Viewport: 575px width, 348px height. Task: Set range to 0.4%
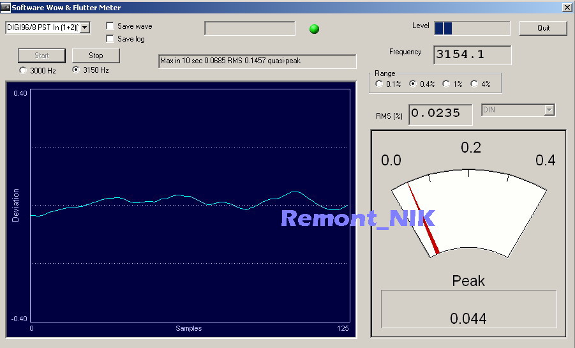413,84
